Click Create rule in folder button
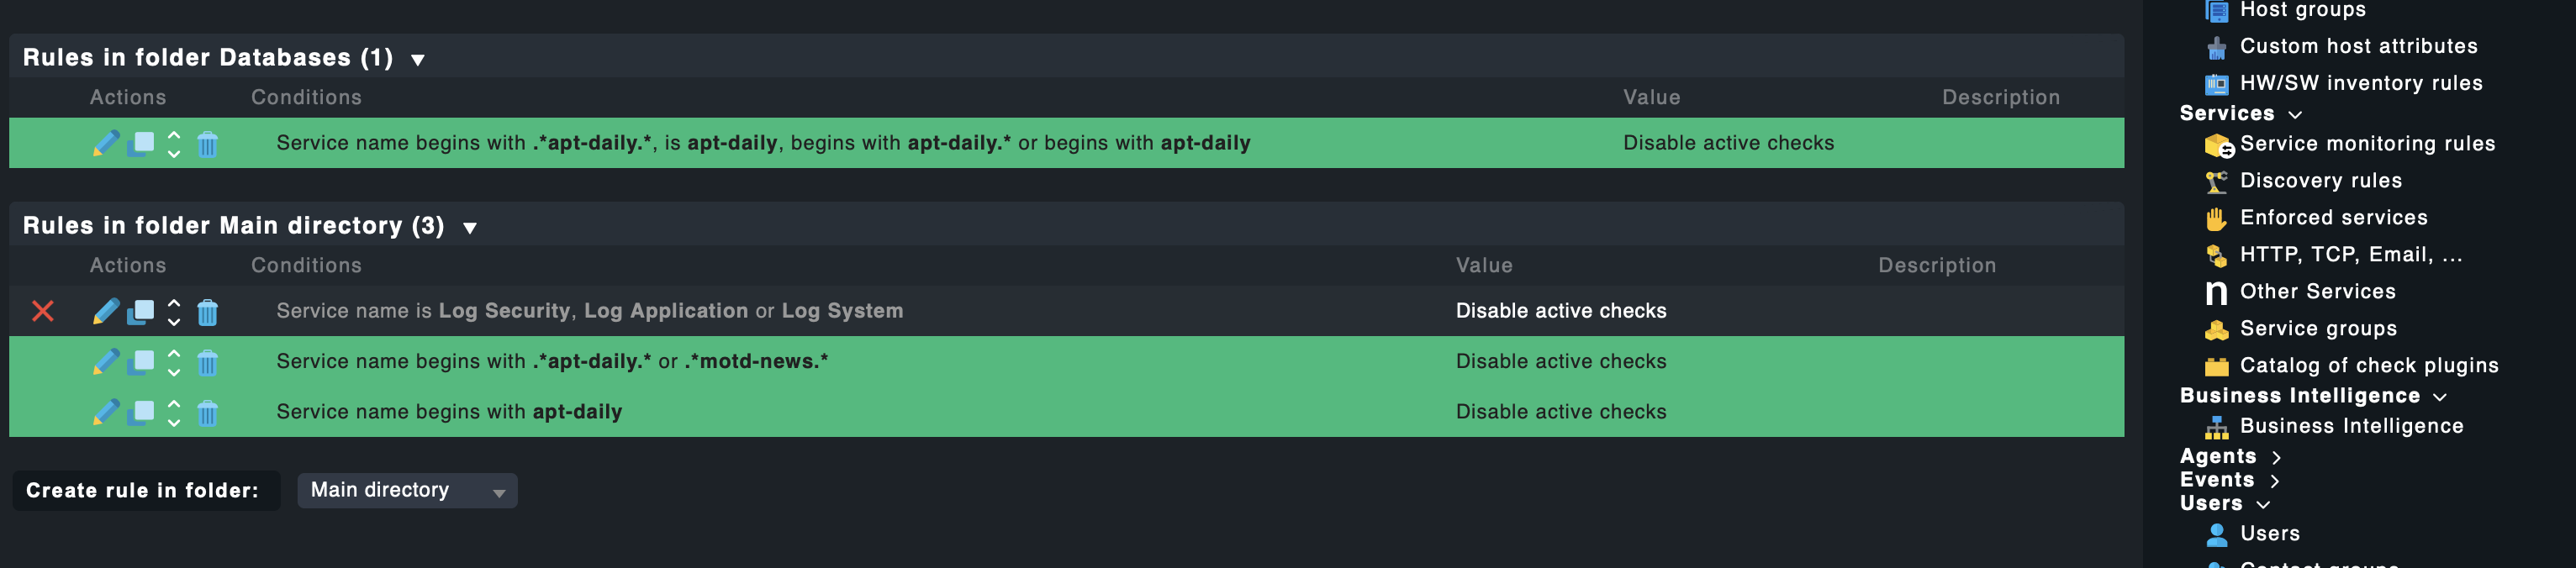Image resolution: width=2576 pixels, height=568 pixels. click(x=142, y=490)
